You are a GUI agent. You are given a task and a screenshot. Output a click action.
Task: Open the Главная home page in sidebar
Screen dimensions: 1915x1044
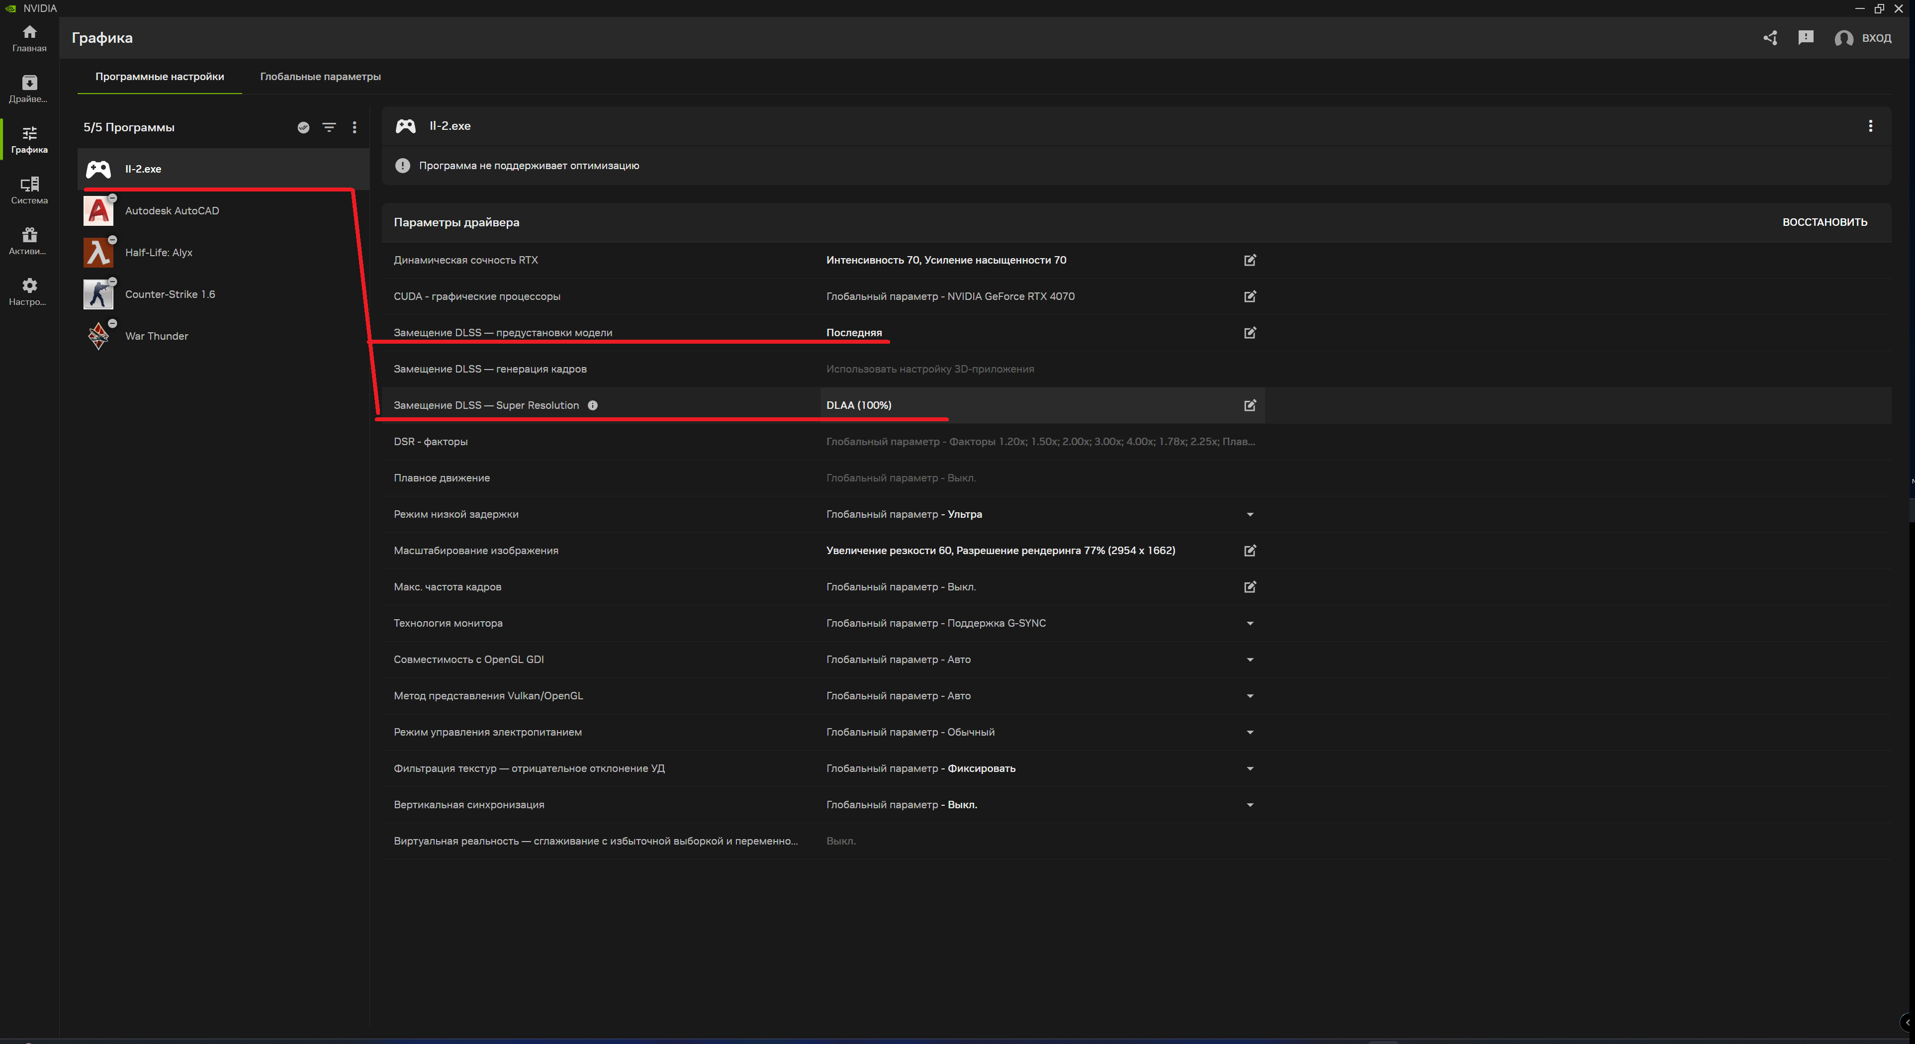[29, 39]
